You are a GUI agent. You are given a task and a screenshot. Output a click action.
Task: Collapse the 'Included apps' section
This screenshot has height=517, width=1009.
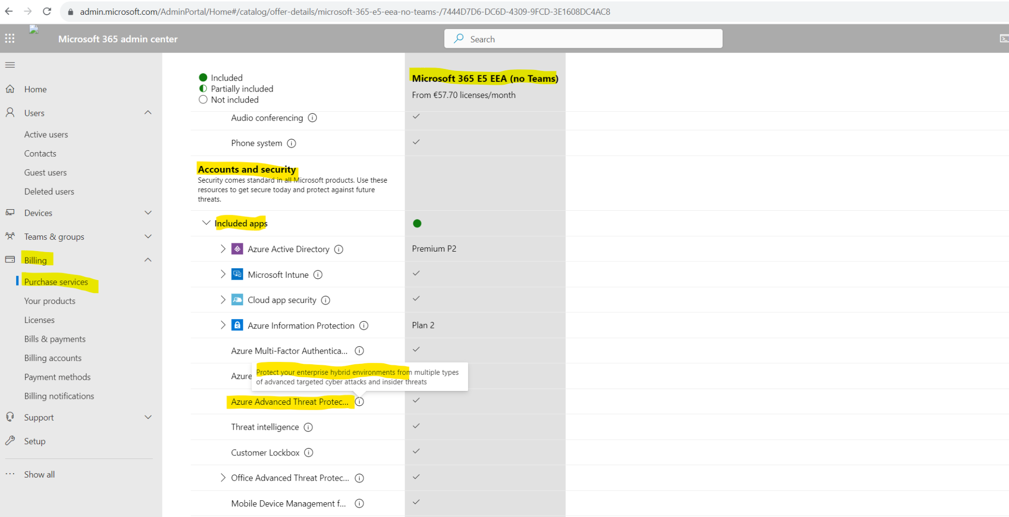206,223
